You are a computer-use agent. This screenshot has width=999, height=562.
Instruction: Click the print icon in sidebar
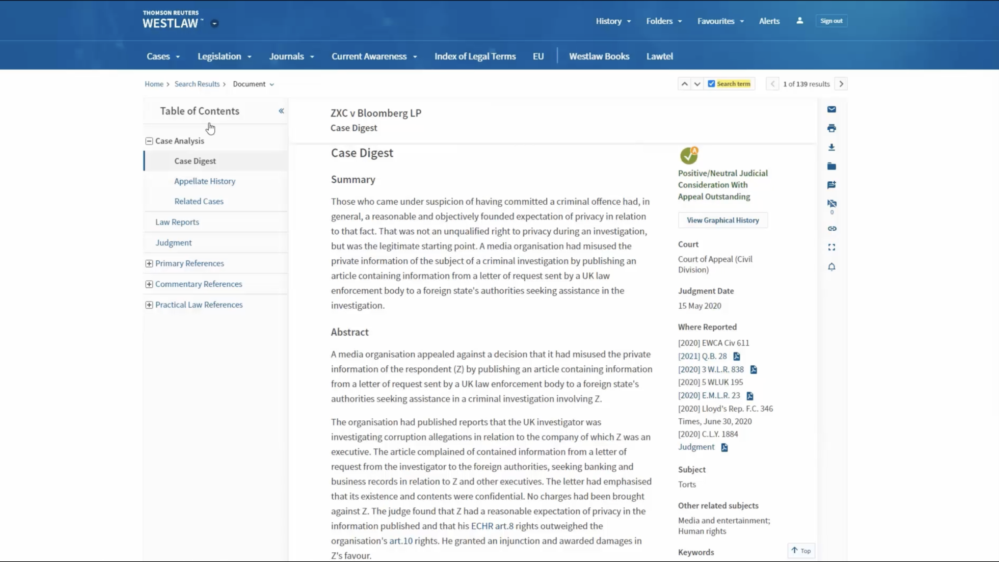pos(832,128)
